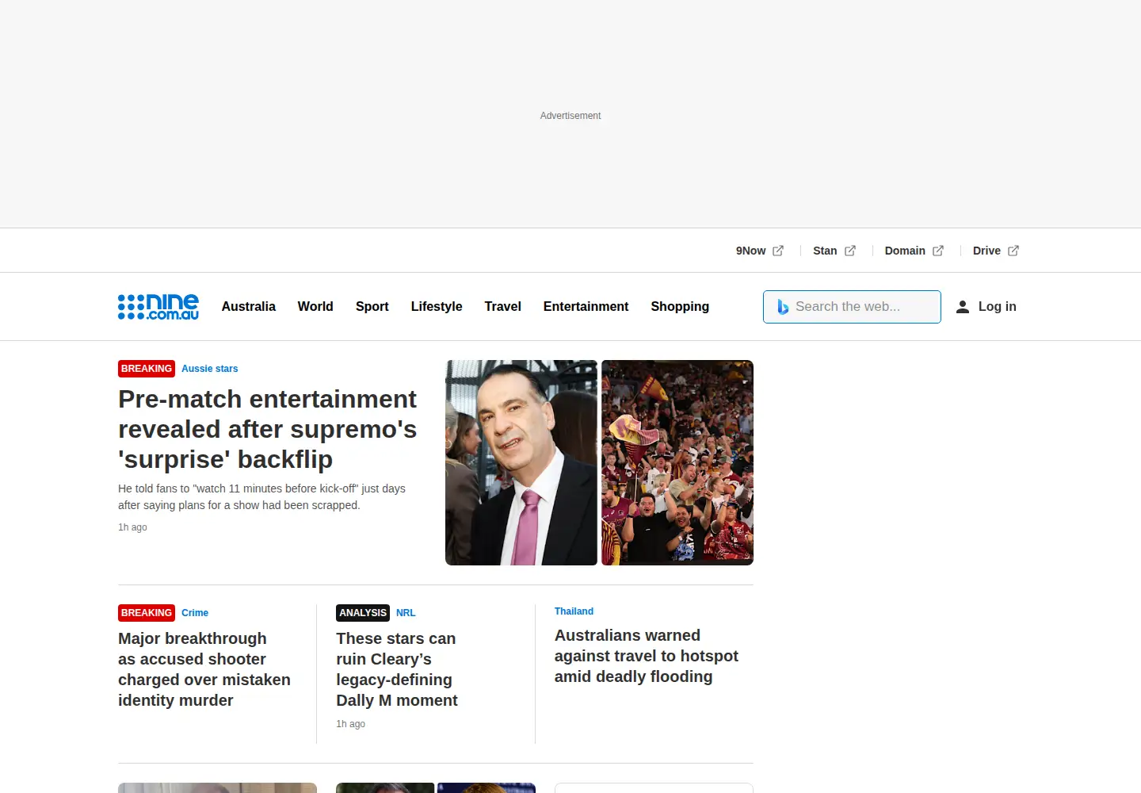Click the Advertisement label

(x=570, y=116)
